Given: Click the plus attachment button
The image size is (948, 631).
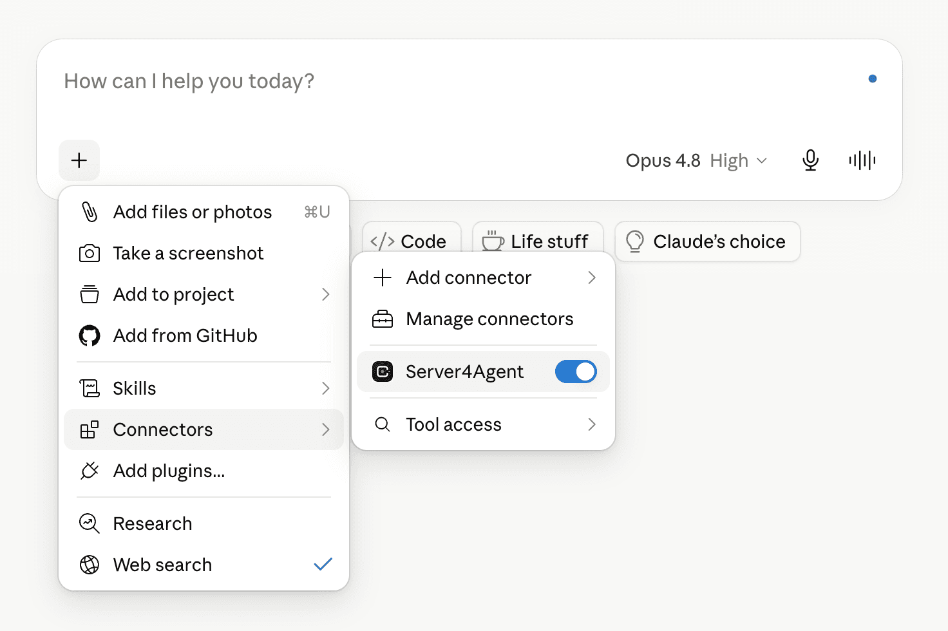Looking at the screenshot, I should point(79,160).
